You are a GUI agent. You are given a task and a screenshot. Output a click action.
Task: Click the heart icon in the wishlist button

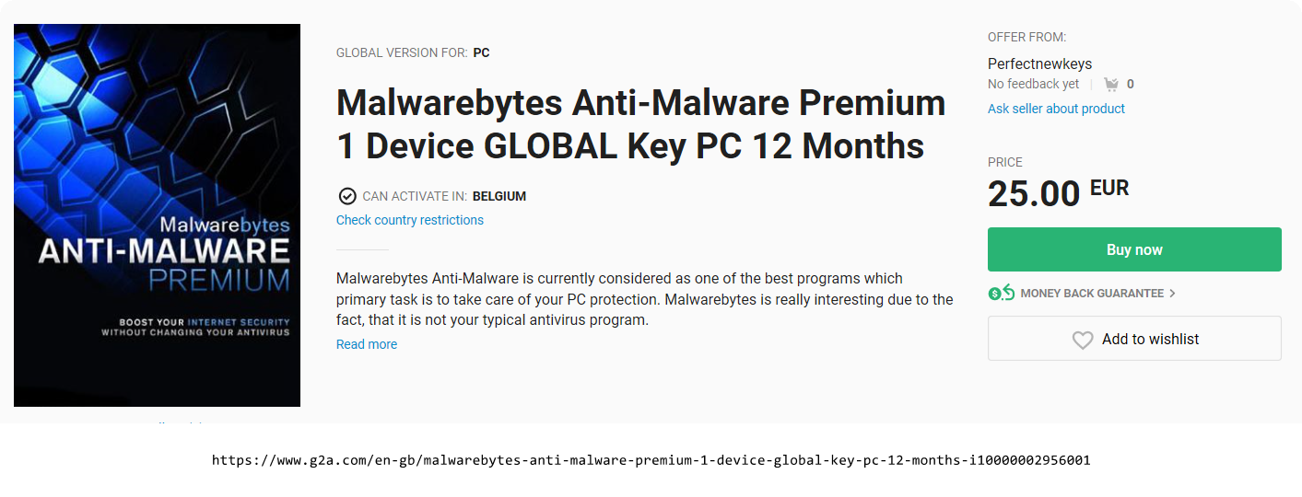coord(1083,340)
